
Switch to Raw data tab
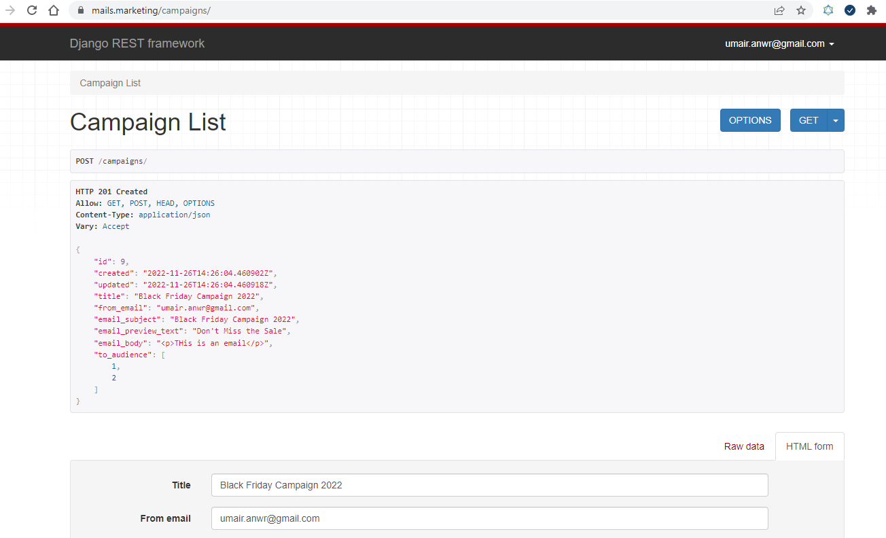pos(744,446)
